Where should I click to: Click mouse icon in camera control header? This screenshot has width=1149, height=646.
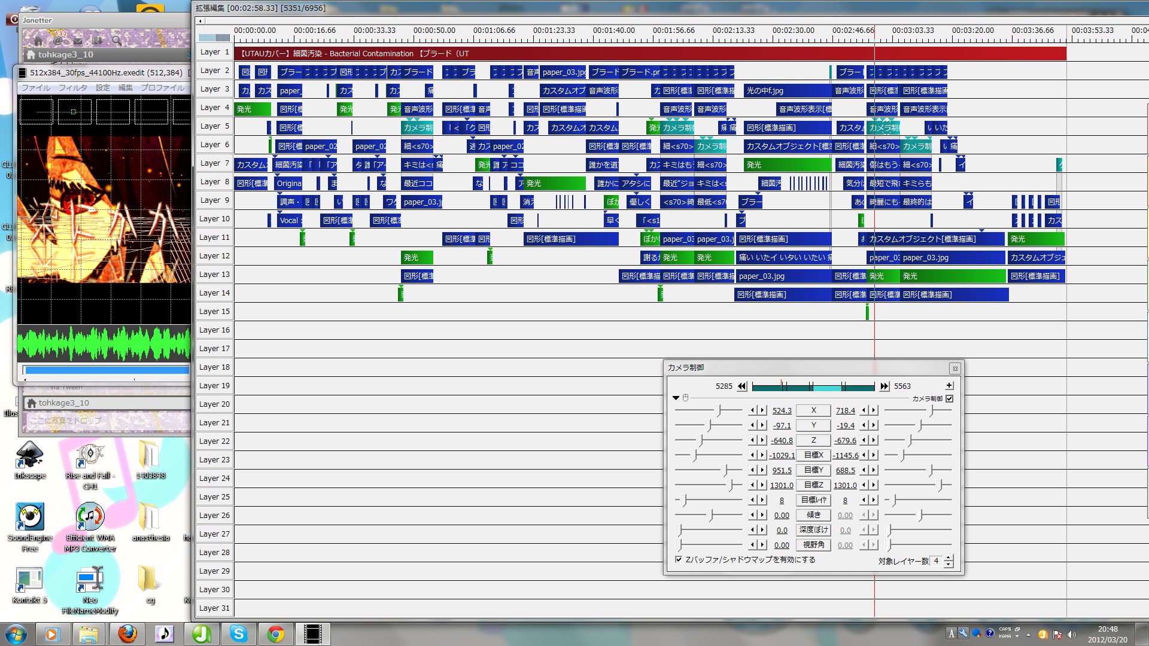pyautogui.click(x=686, y=398)
